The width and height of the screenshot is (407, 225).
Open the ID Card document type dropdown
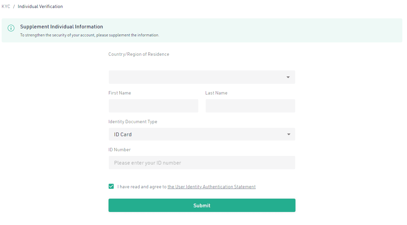[x=197, y=135]
